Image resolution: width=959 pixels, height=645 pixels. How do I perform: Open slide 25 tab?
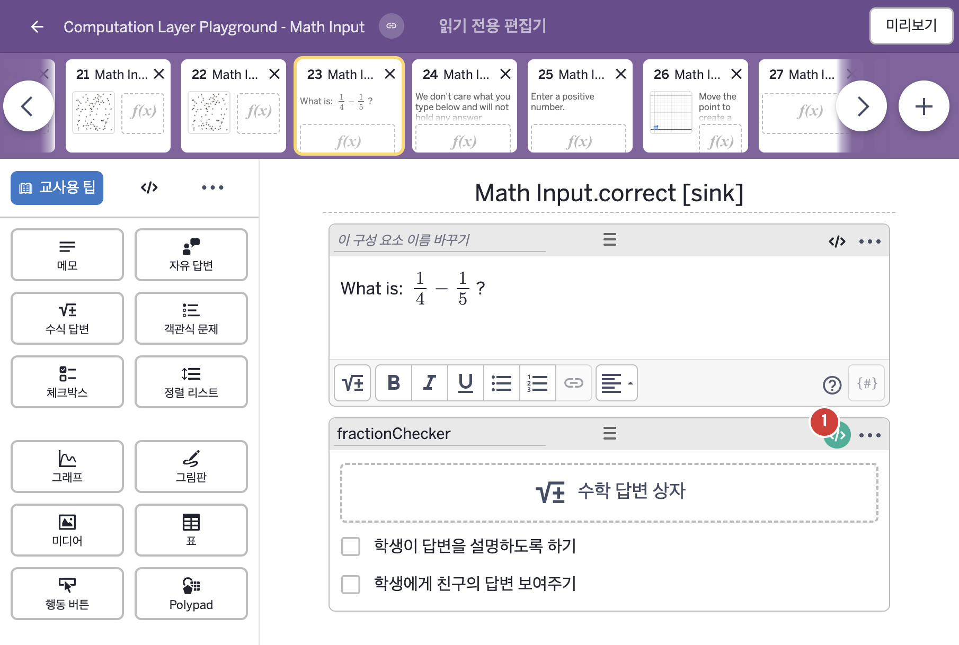(x=580, y=106)
